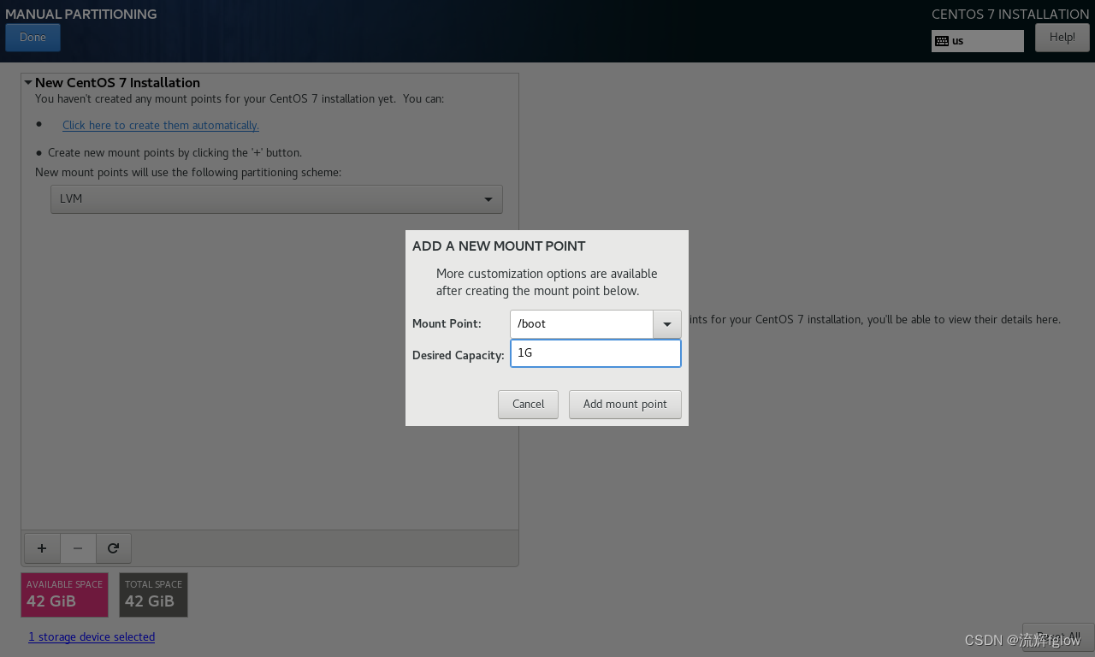The width and height of the screenshot is (1095, 657).
Task: Cancel the new mount point dialog
Action: pos(528,405)
